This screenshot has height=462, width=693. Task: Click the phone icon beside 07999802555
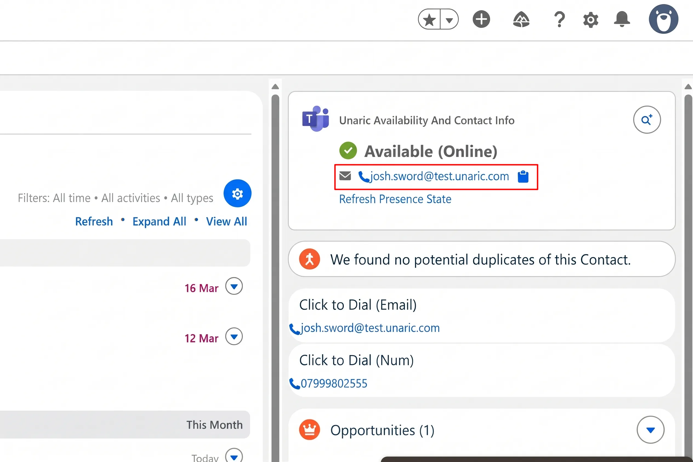294,384
